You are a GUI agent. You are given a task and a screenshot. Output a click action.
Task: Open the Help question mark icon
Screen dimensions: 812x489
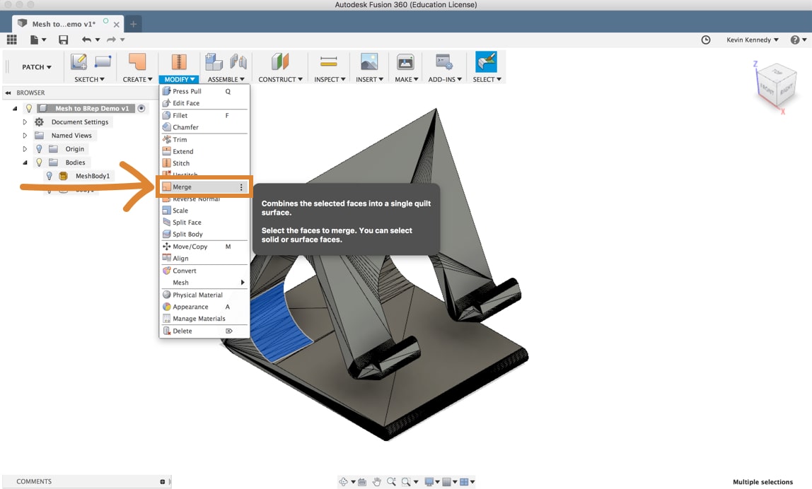[x=795, y=40]
